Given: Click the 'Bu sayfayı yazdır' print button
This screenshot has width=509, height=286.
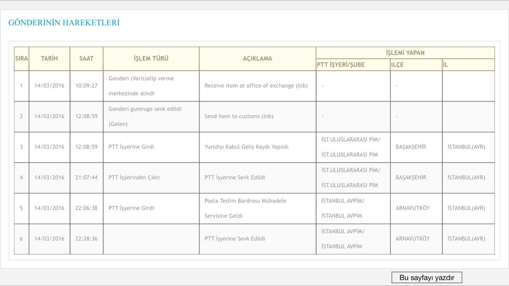Looking at the screenshot, I should (x=426, y=278).
